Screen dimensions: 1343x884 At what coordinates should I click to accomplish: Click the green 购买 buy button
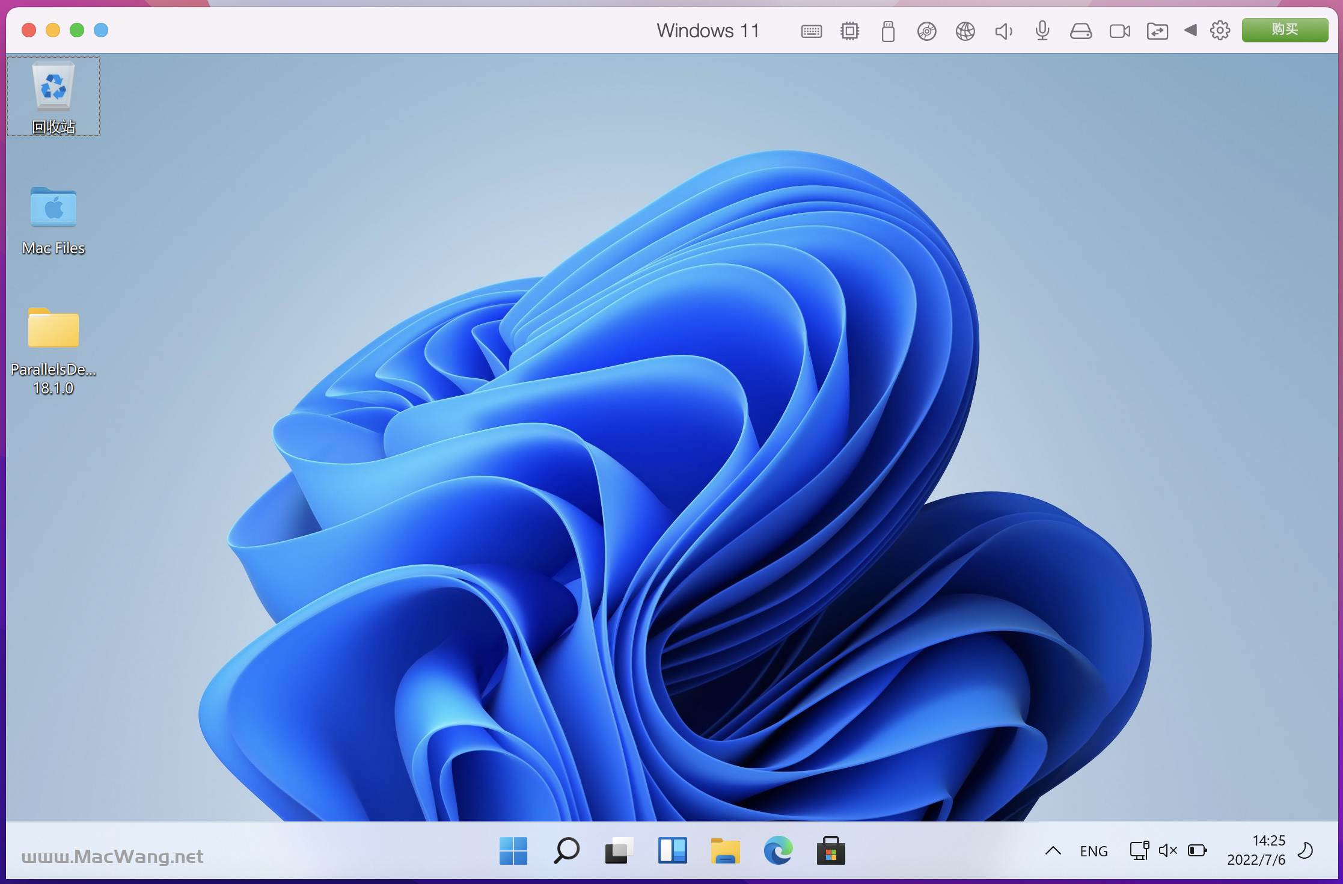(x=1285, y=29)
